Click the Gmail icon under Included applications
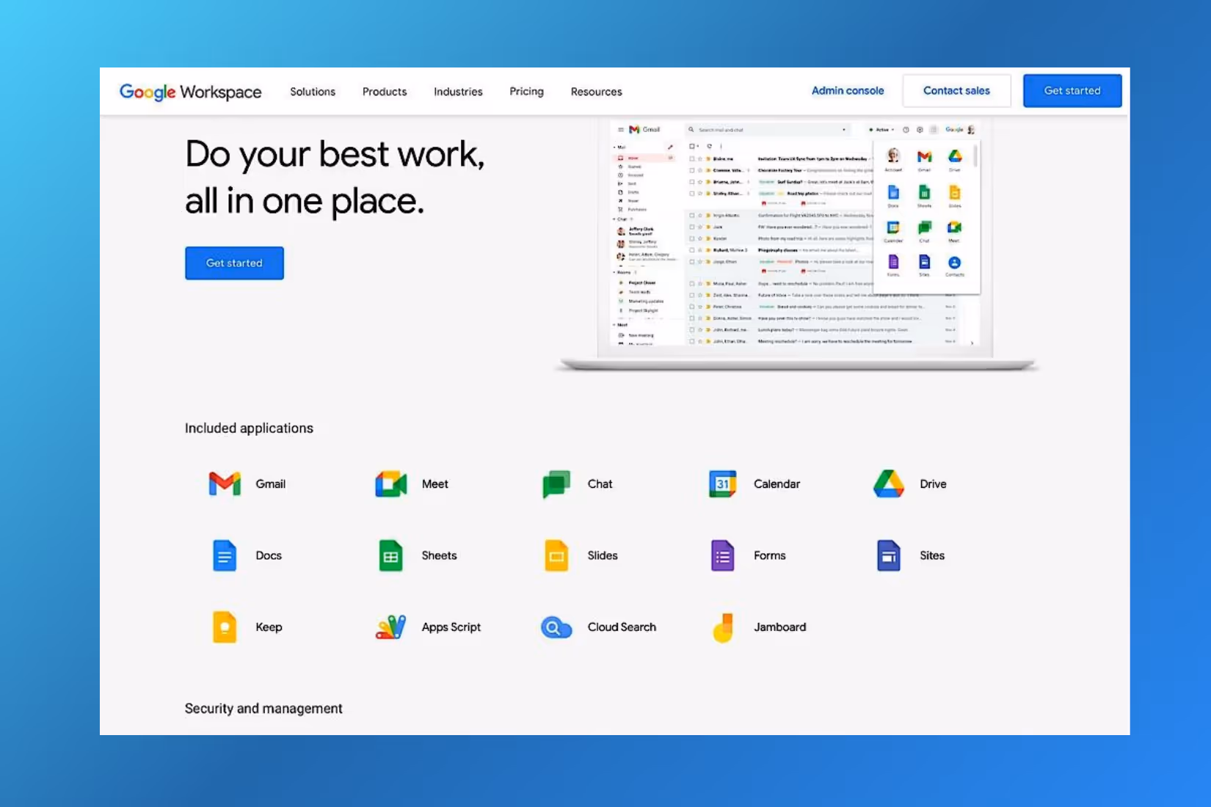This screenshot has height=807, width=1211. 225,483
